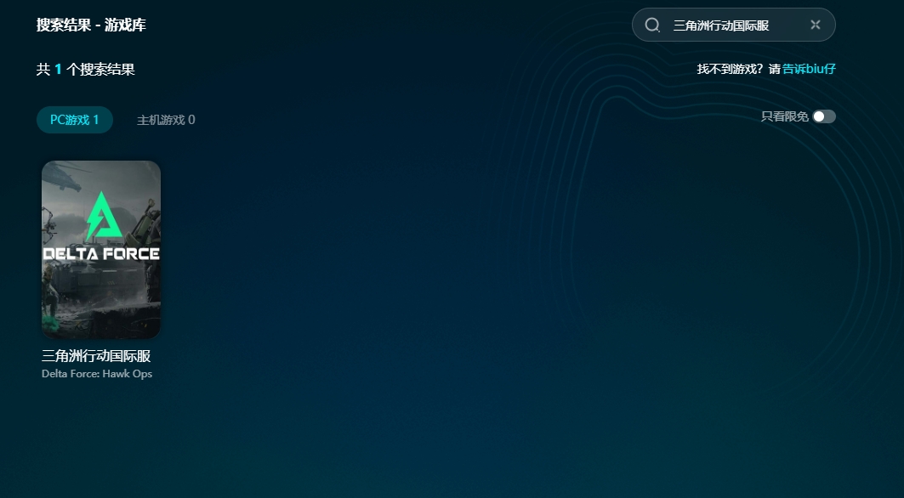Click the 只看限免 label text
904x498 pixels.
(x=784, y=116)
